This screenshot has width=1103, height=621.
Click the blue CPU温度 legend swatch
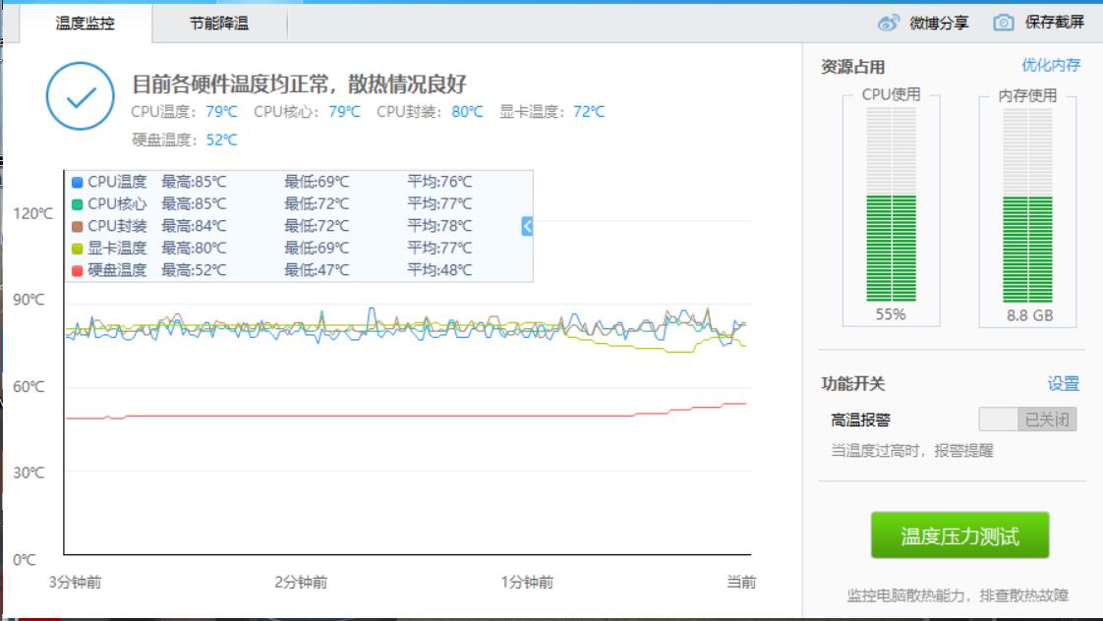78,182
